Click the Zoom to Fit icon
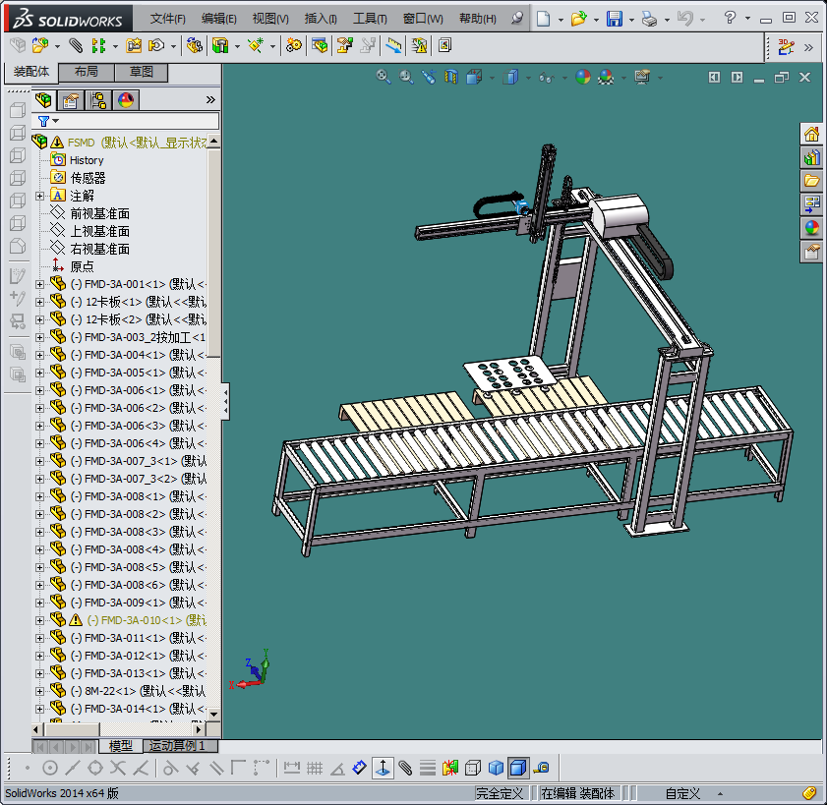Screen dimensions: 827x805 [384, 77]
